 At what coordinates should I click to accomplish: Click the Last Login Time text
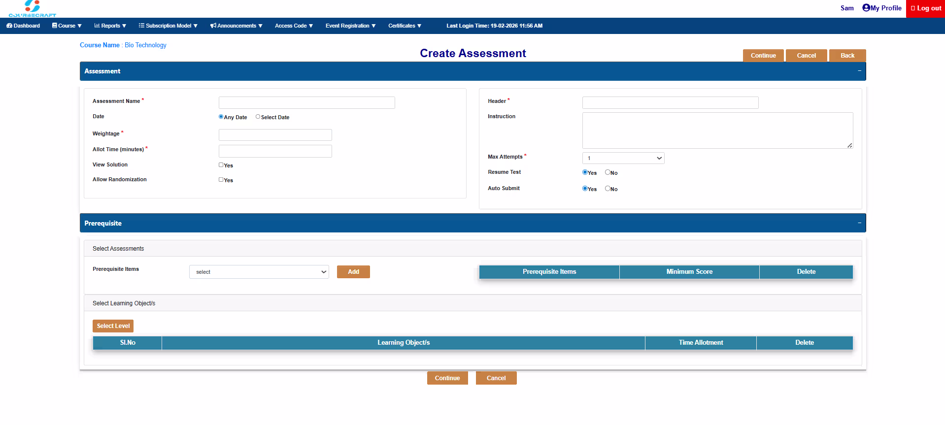click(494, 26)
